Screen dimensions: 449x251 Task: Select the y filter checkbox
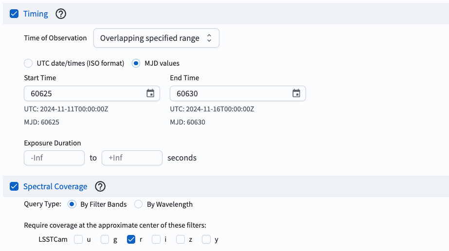click(x=206, y=239)
